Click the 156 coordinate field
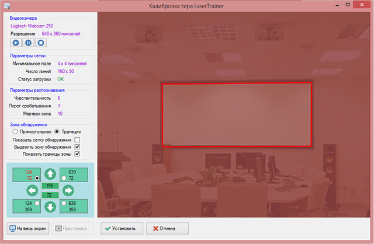Screen dimensions: 374x244 click(50, 186)
